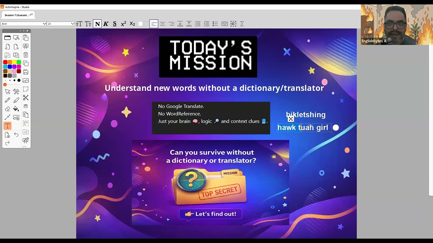433x243 pixels.
Task: Toggle bold N formatting
Action: click(97, 24)
